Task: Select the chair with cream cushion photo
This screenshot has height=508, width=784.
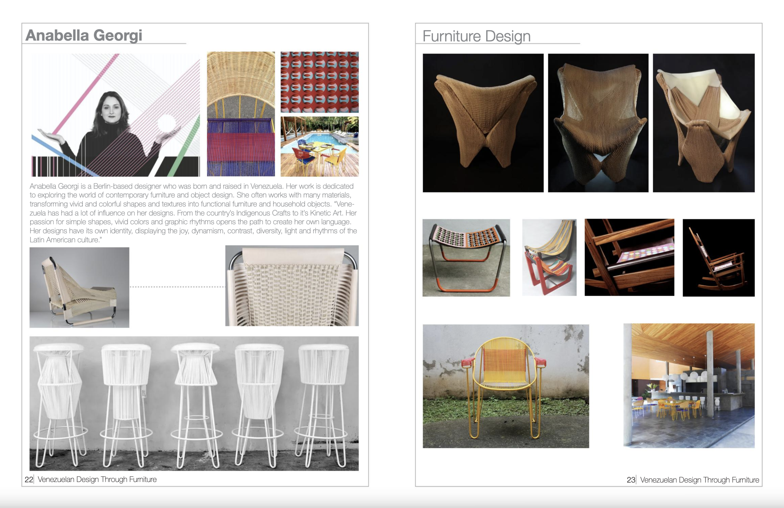Action: 704,123
